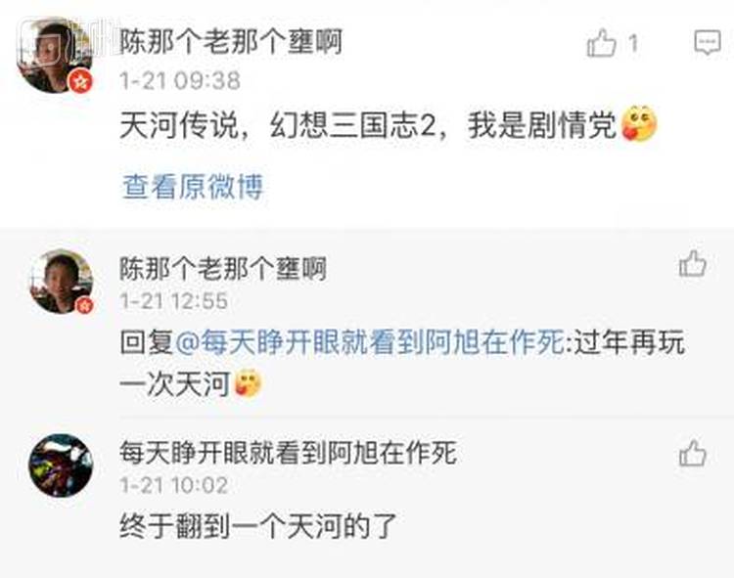Like the top comment with thumbs-up icon
This screenshot has width=734, height=578.
pos(601,43)
